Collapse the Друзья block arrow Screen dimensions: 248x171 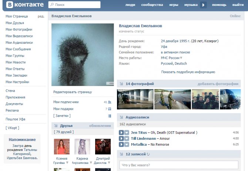[56, 126]
